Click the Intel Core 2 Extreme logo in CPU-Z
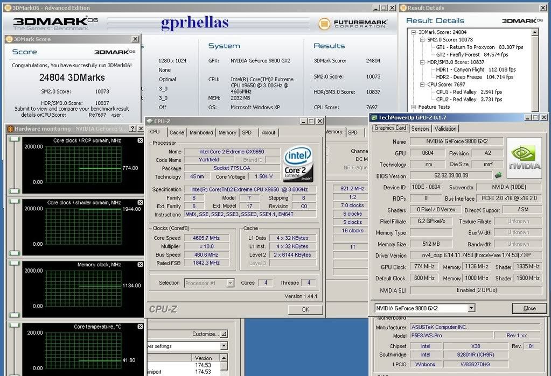551x376 pixels. [x=298, y=164]
